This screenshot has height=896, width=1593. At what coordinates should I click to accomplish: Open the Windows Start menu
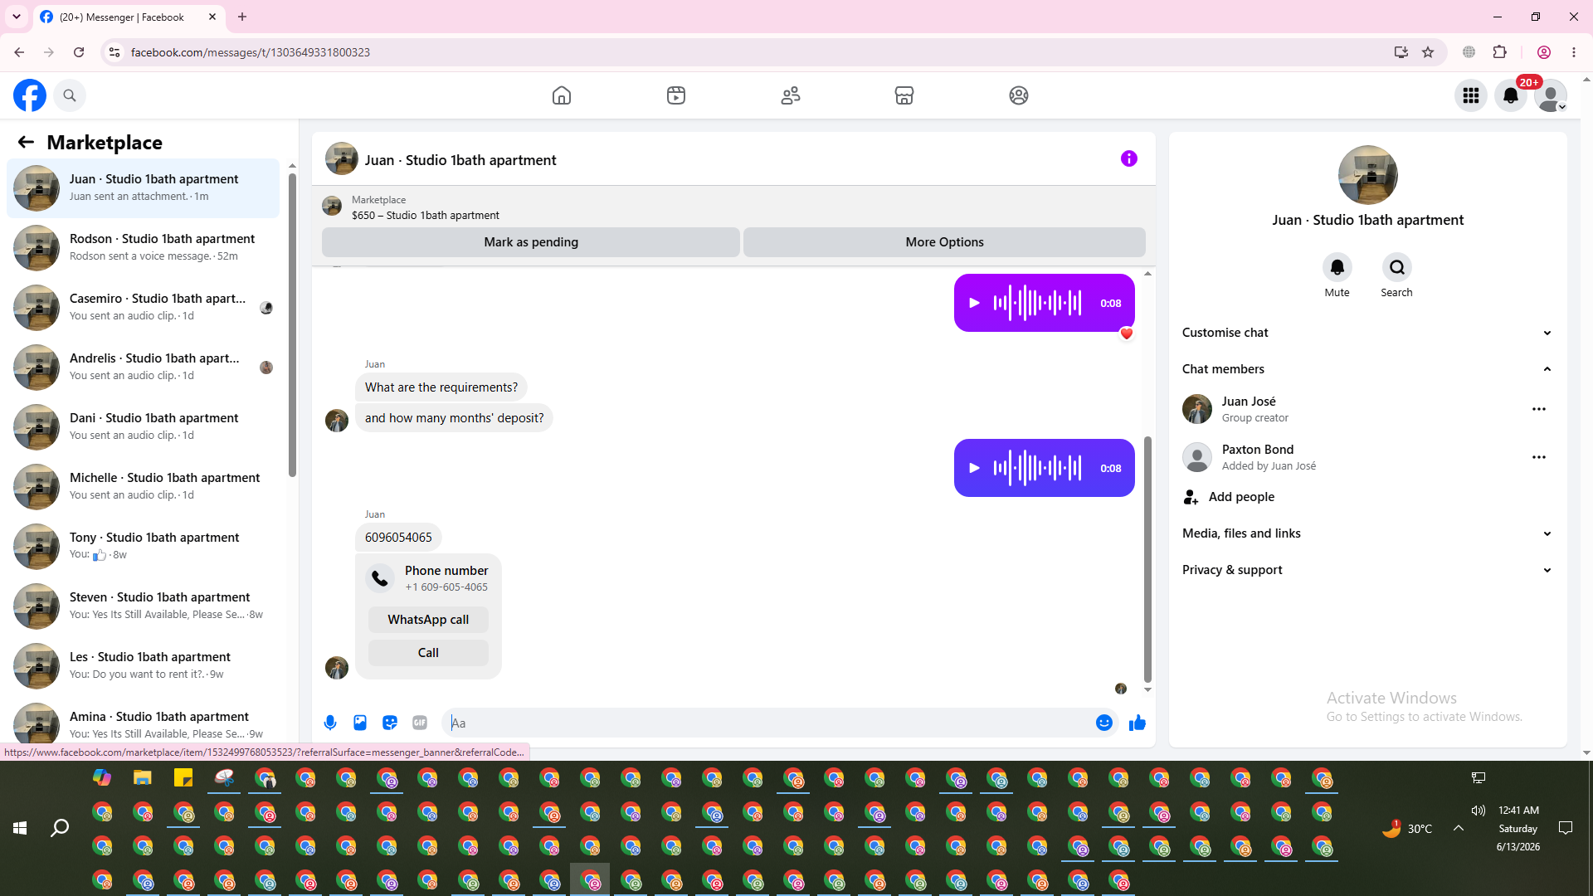pos(20,828)
